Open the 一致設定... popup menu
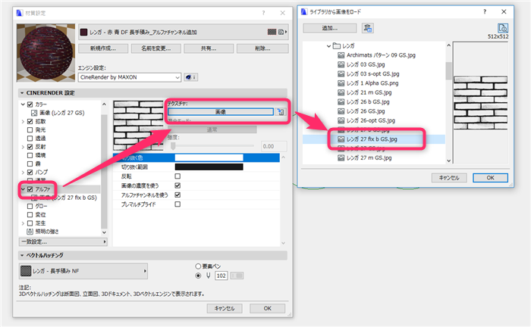 click(63, 242)
